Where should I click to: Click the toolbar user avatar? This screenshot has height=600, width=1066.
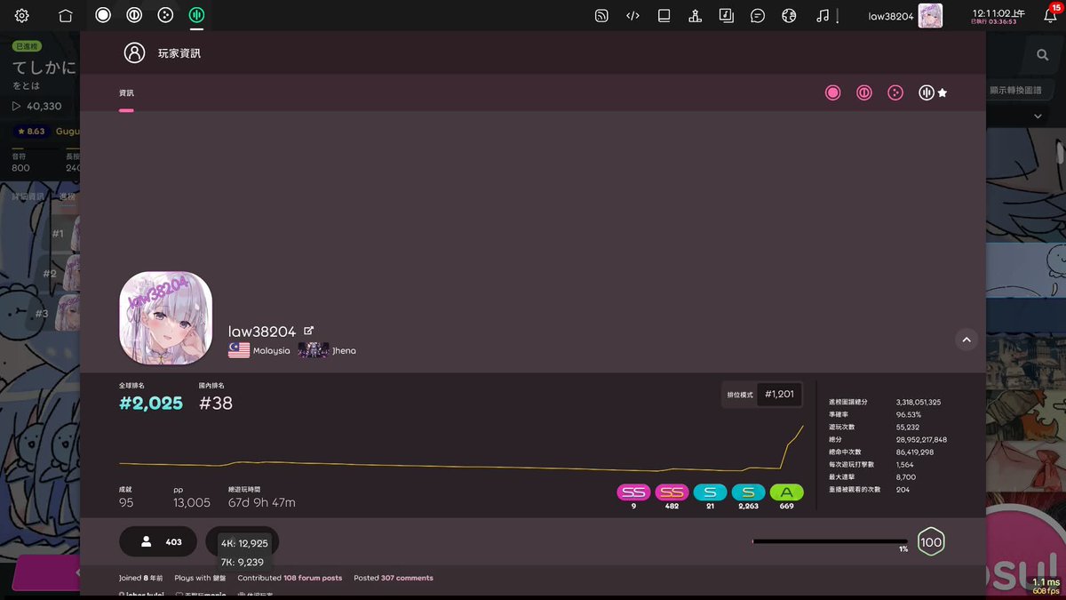(930, 15)
